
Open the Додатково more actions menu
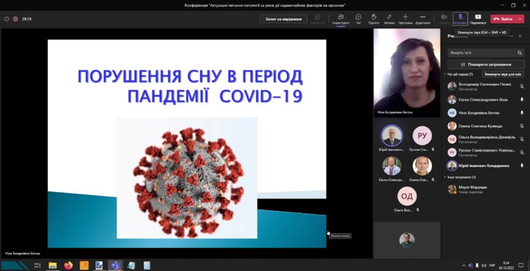tap(422, 19)
